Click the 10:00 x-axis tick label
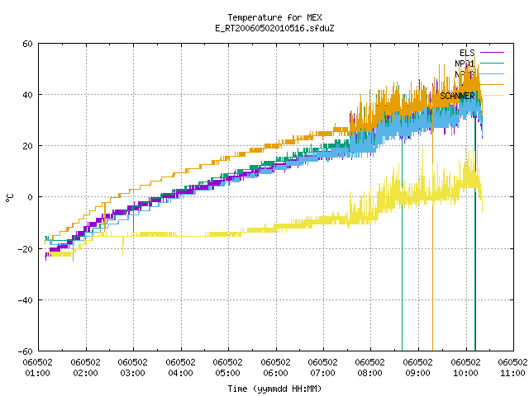The width and height of the screenshot is (529, 396). click(x=465, y=373)
